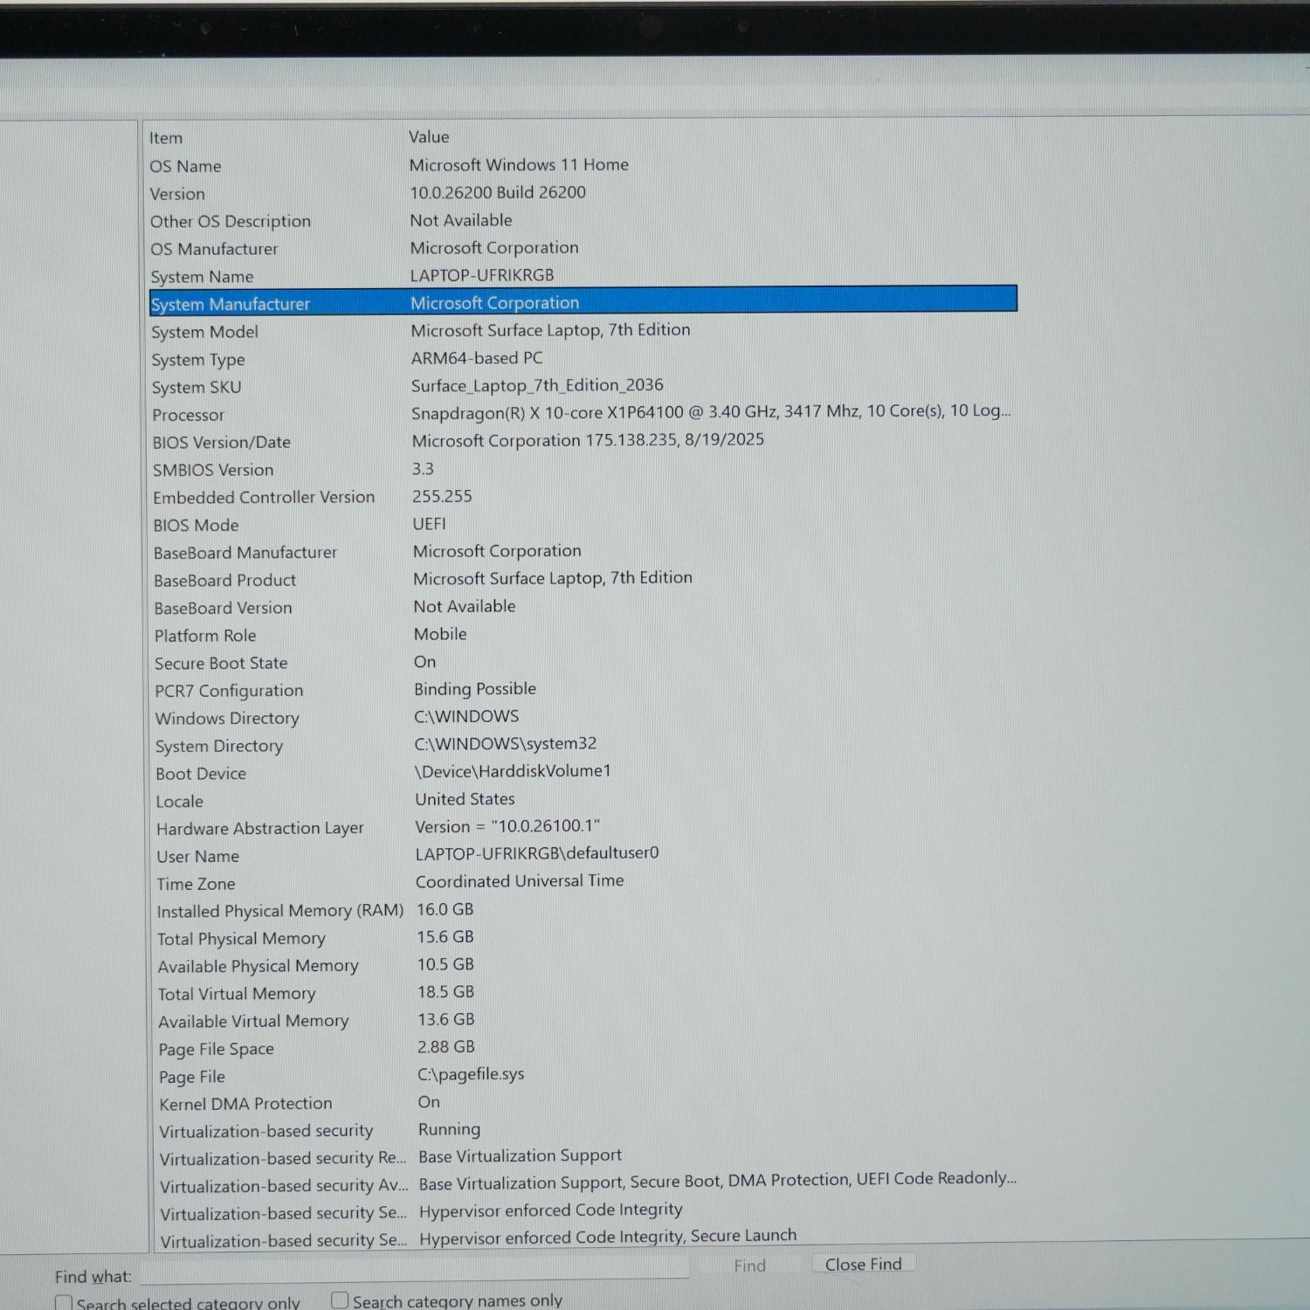
Task: Select the Secure Boot State row
Action: coord(585,662)
